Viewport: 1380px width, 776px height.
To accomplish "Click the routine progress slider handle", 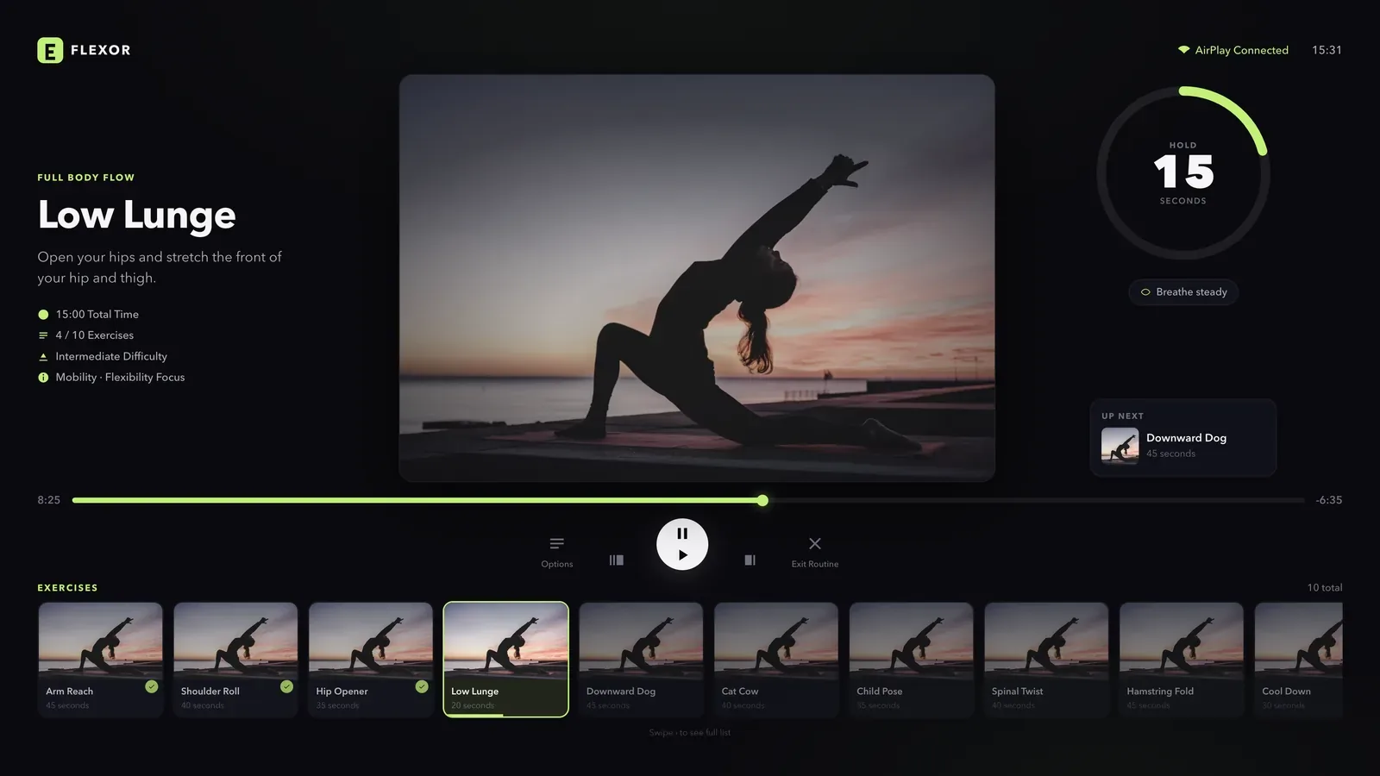I will click(762, 500).
